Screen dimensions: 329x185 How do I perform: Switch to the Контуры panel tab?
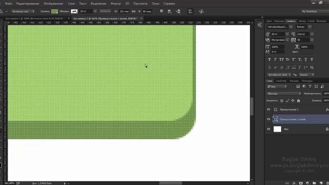click(307, 81)
